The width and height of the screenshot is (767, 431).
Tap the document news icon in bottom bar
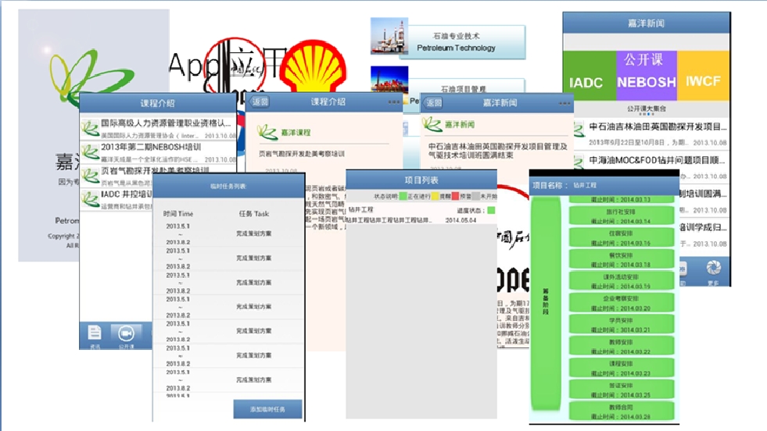(x=95, y=333)
